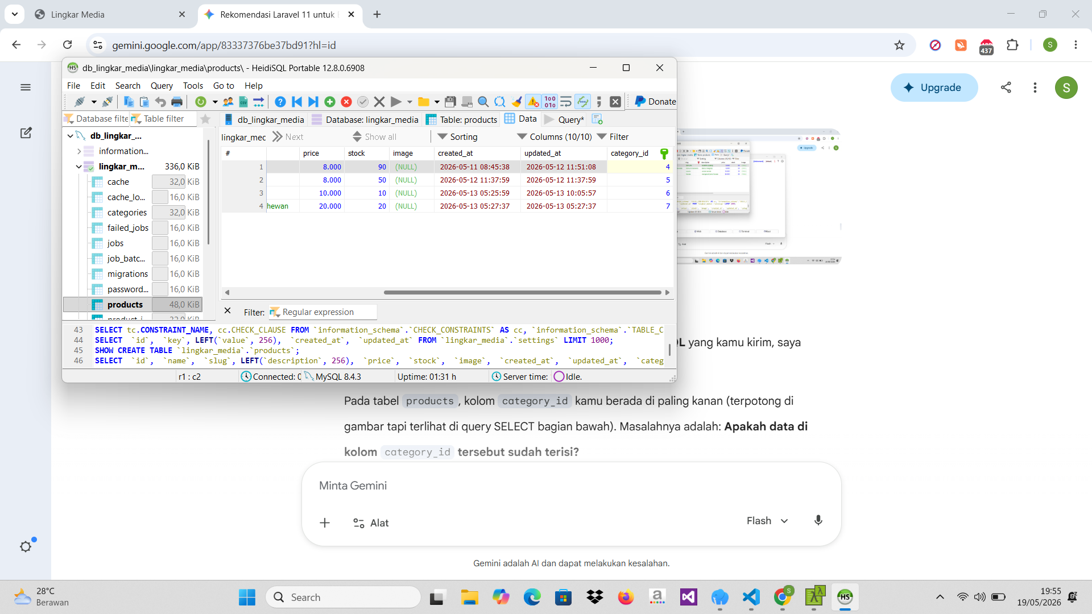Open the Tools menu

pyautogui.click(x=193, y=86)
